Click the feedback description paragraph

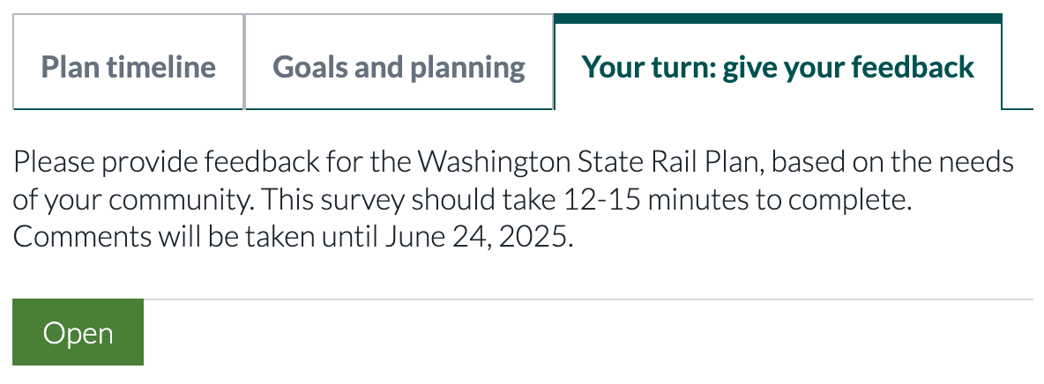513,200
